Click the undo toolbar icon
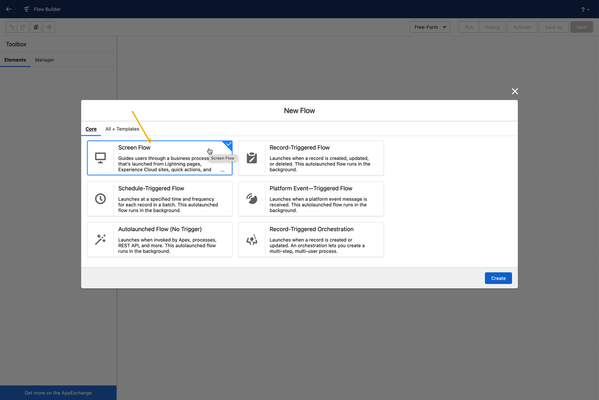The height and width of the screenshot is (400, 599). [x=12, y=27]
